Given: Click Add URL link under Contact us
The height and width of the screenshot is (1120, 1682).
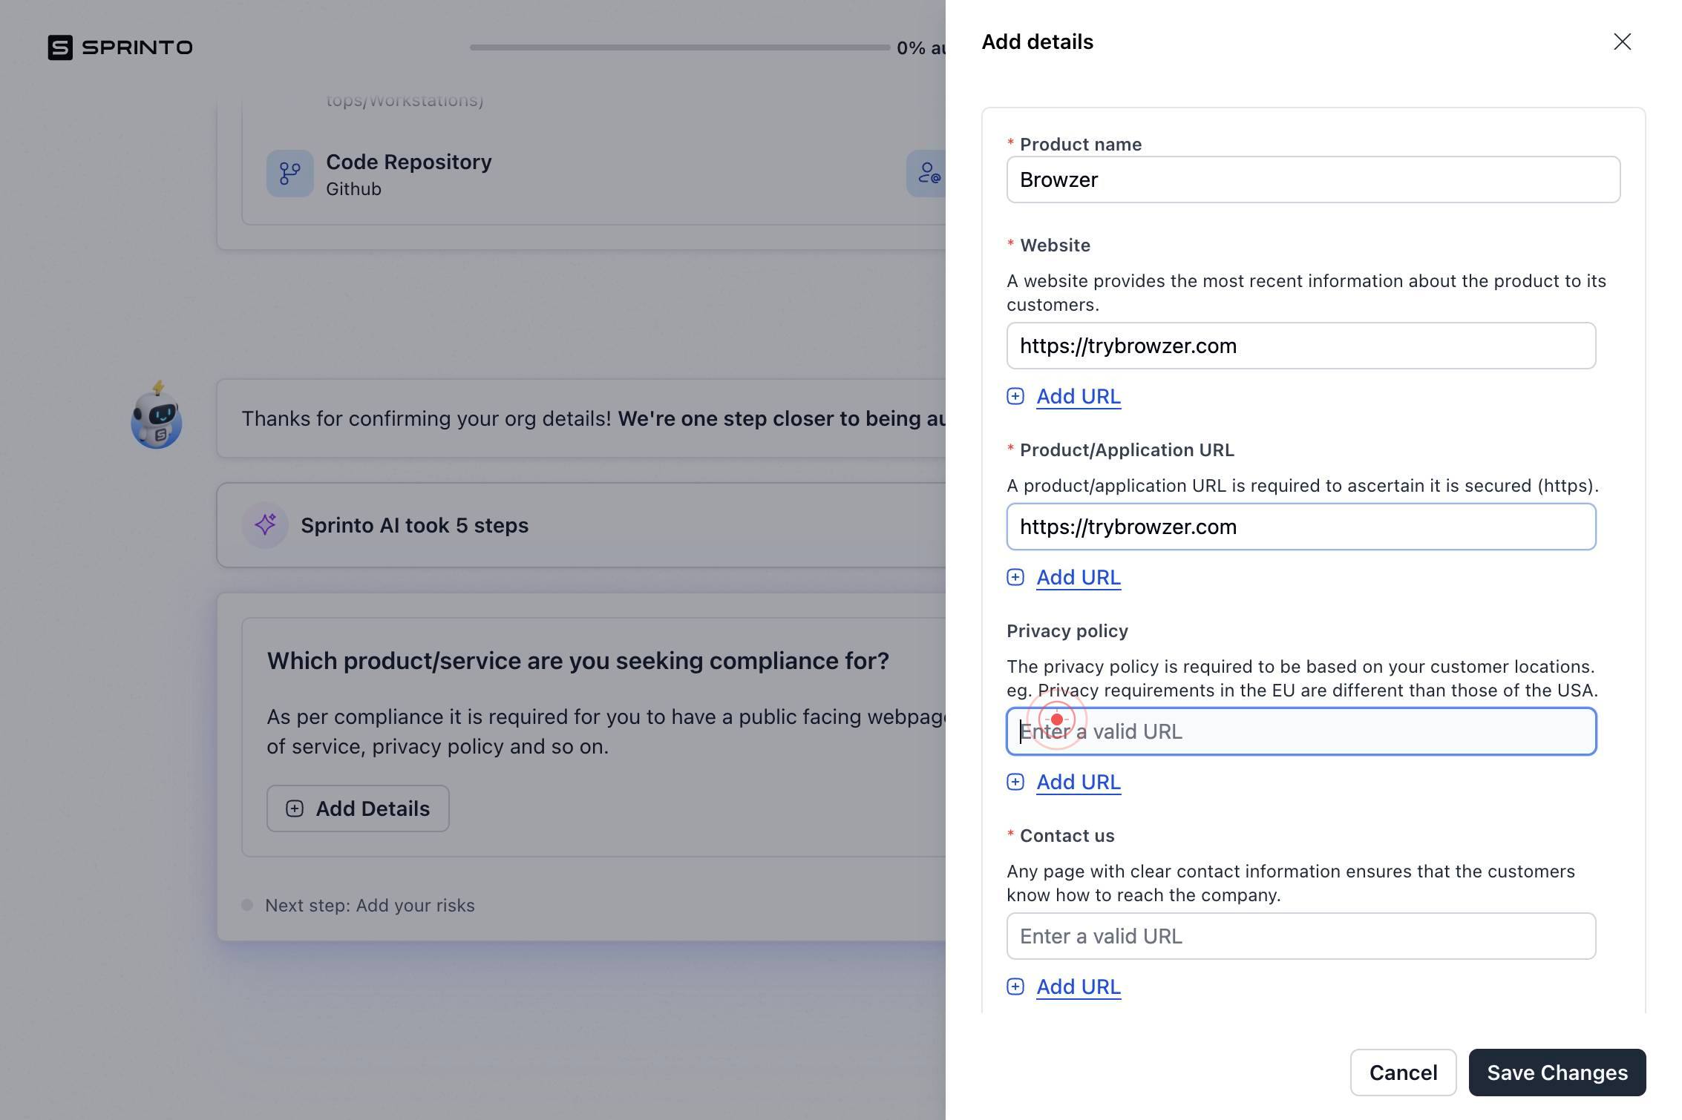Looking at the screenshot, I should coord(1079,986).
